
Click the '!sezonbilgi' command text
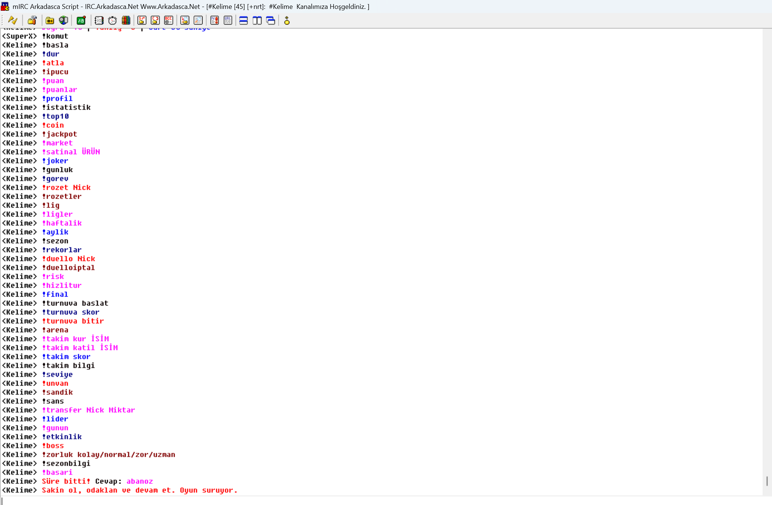click(x=66, y=463)
